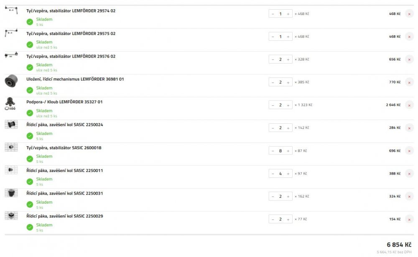Click the LEMFÖRDER 36981 01 bushing thumbnail

[x=11, y=81]
